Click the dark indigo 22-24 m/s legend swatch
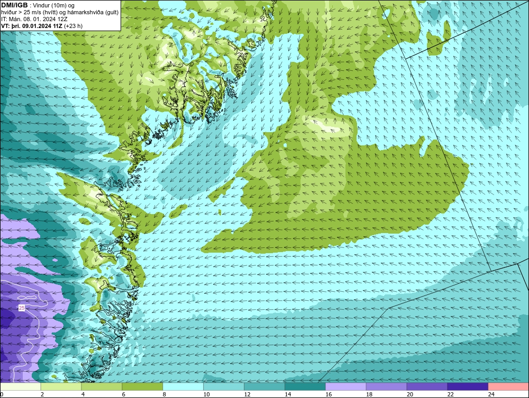Viewport: 529px width, 398px height. pyautogui.click(x=468, y=386)
